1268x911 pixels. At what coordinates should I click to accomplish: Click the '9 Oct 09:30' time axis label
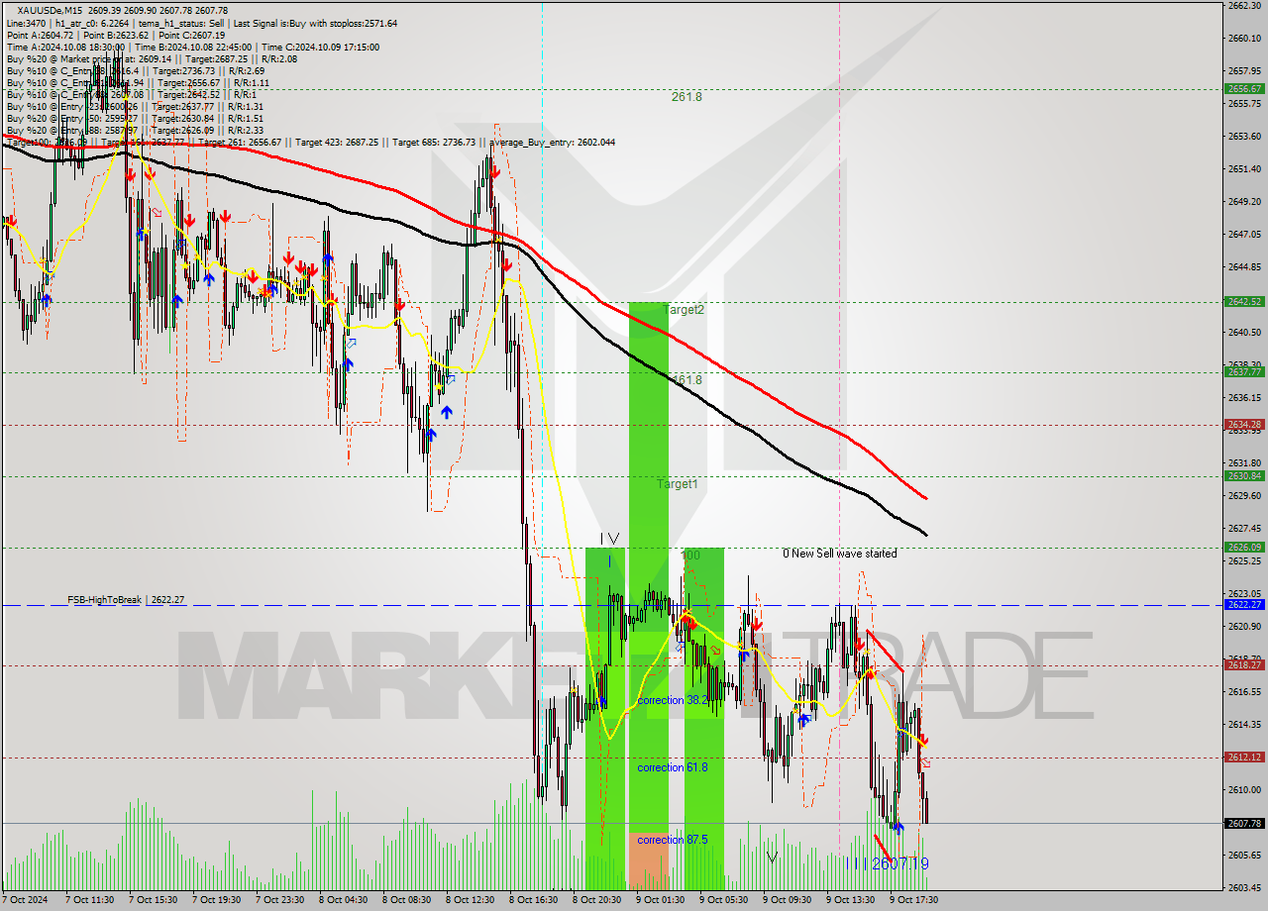pyautogui.click(x=788, y=900)
